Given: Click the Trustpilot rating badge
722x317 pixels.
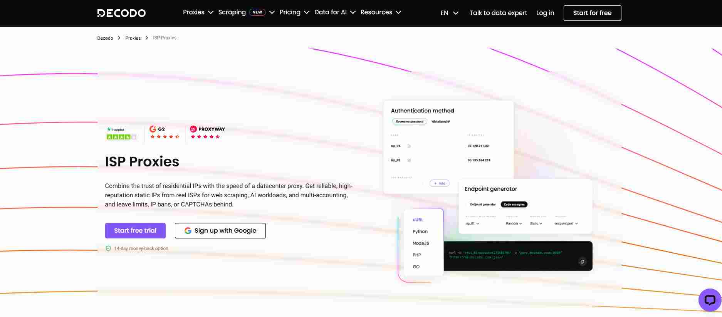Looking at the screenshot, I should click(x=121, y=133).
